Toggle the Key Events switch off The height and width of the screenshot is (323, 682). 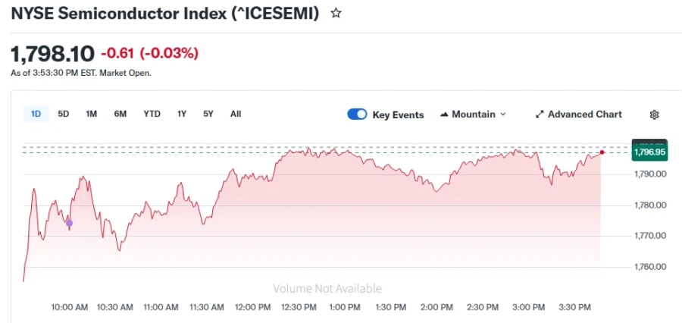(x=357, y=114)
